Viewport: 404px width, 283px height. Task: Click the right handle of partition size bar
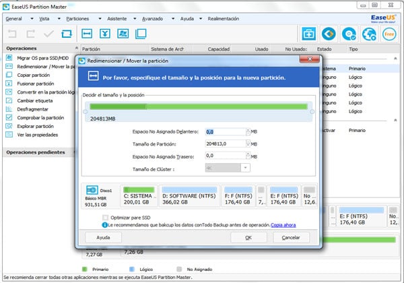click(312, 112)
